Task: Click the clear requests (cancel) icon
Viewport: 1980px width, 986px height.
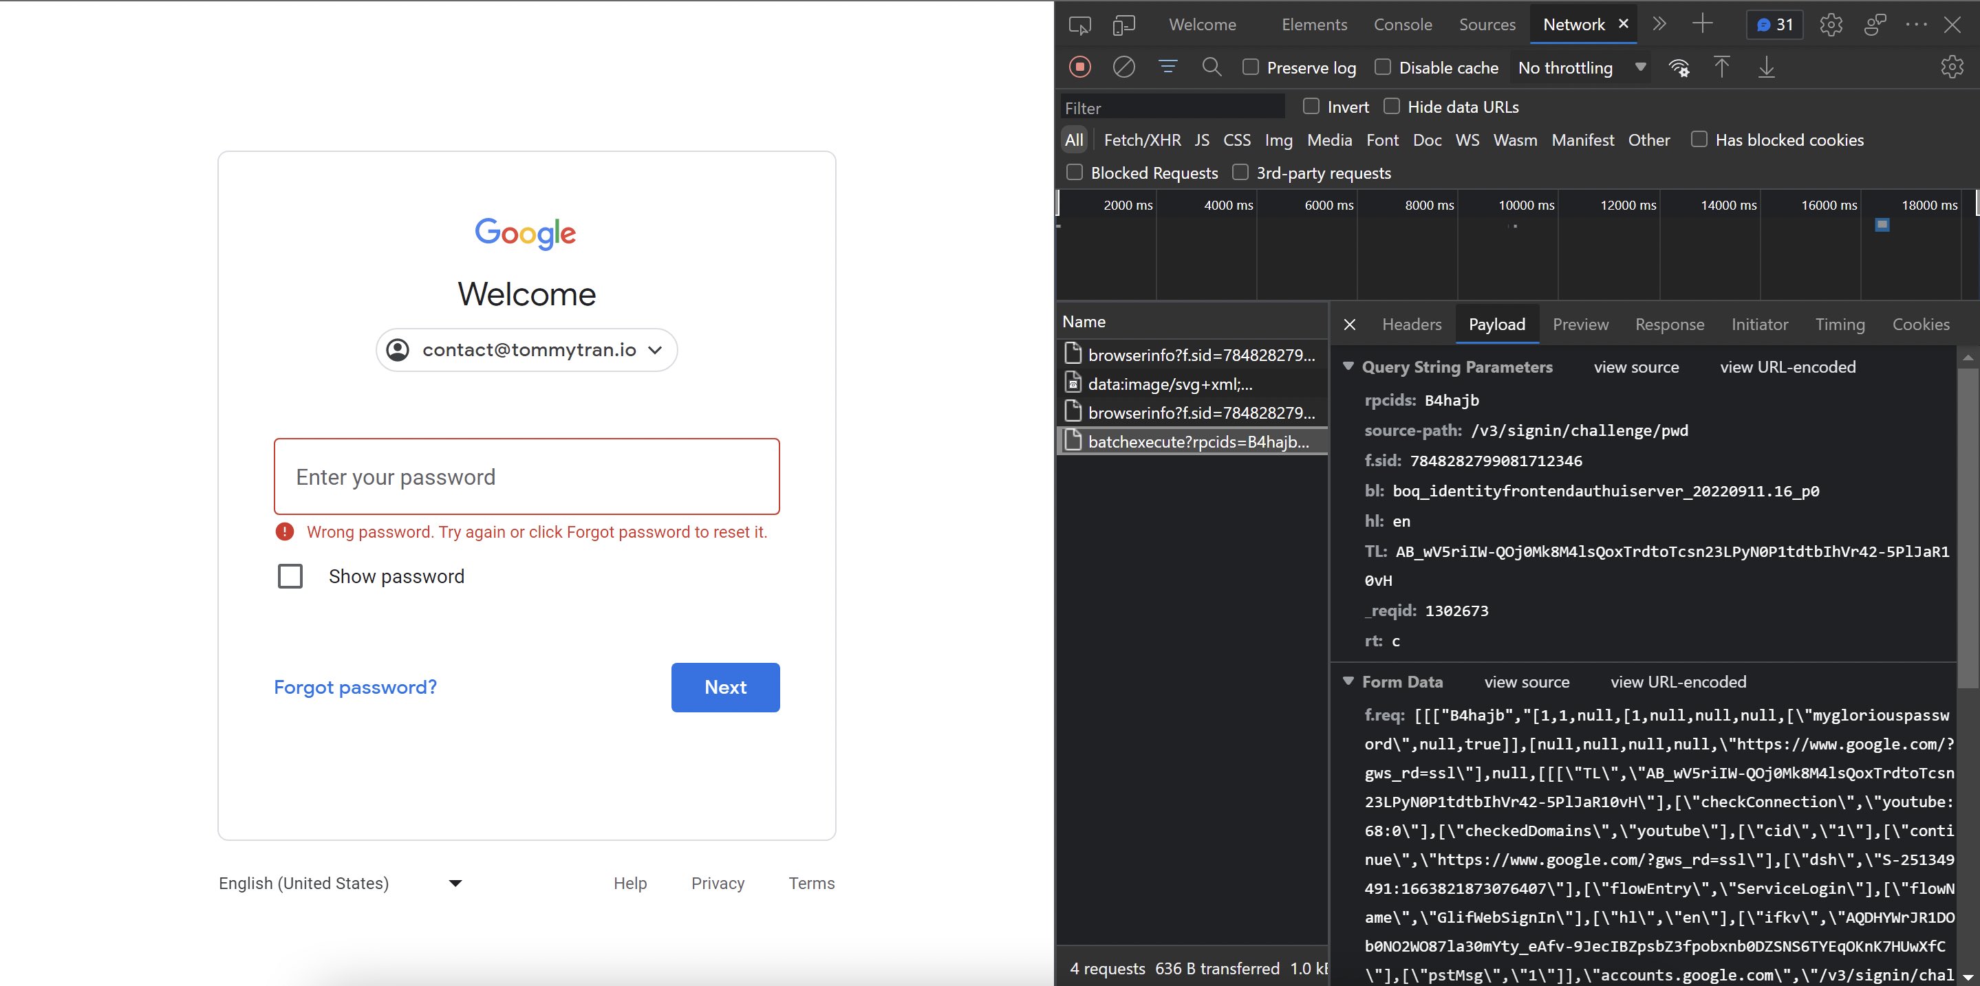Action: 1124,67
